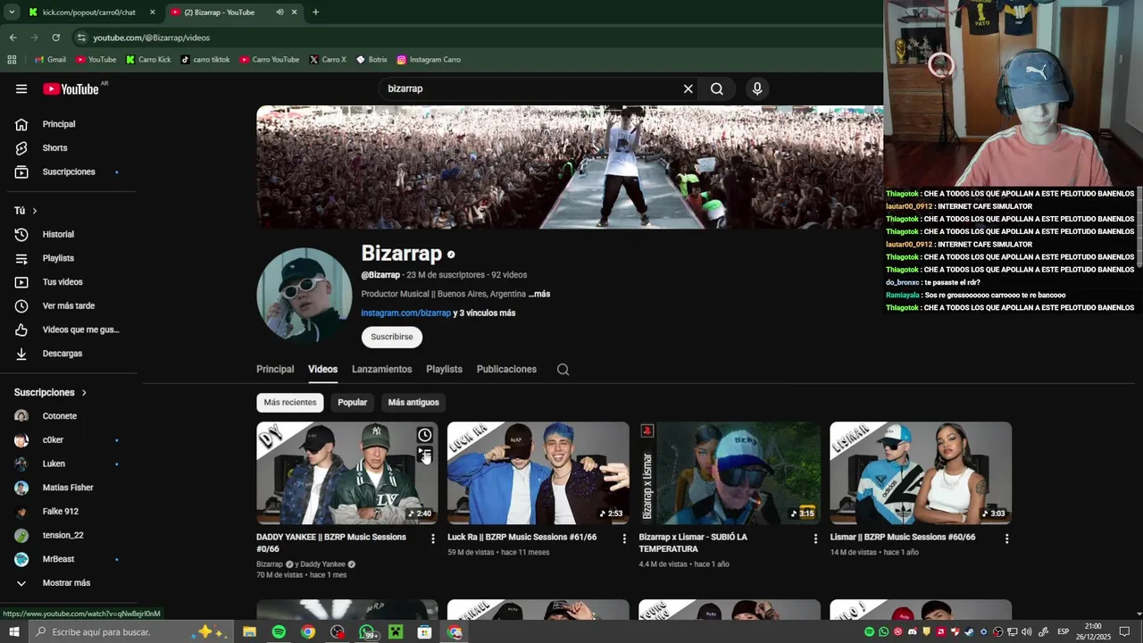Open Daddy Yankee channel name under video
1143x643 pixels.
(322, 564)
